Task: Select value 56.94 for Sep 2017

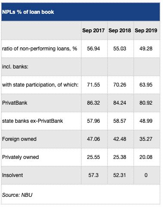Action: pyautogui.click(x=93, y=49)
